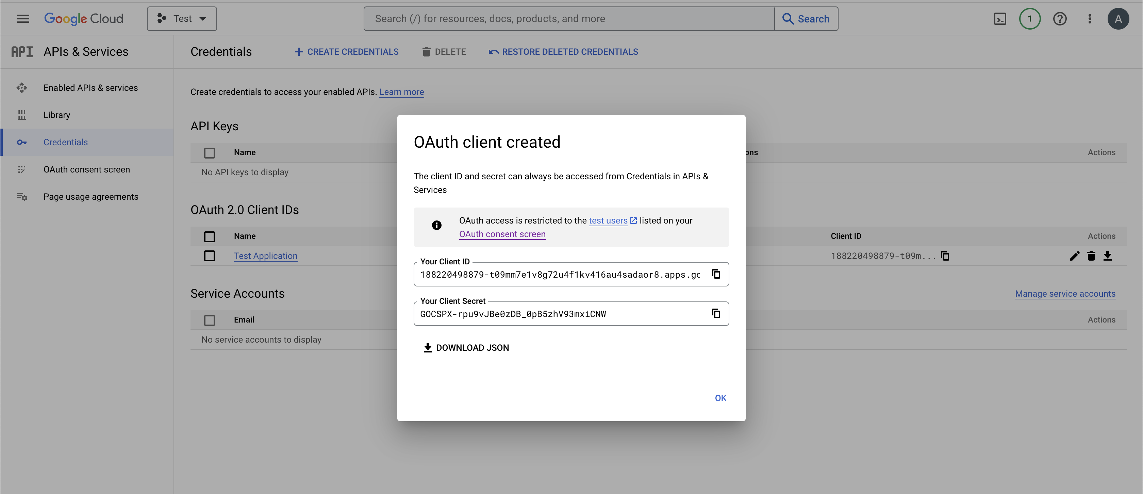Toggle the API Keys select-all checkbox
This screenshot has width=1143, height=494.
[210, 153]
